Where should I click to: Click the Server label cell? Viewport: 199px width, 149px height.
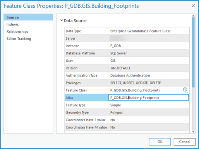pos(86,38)
